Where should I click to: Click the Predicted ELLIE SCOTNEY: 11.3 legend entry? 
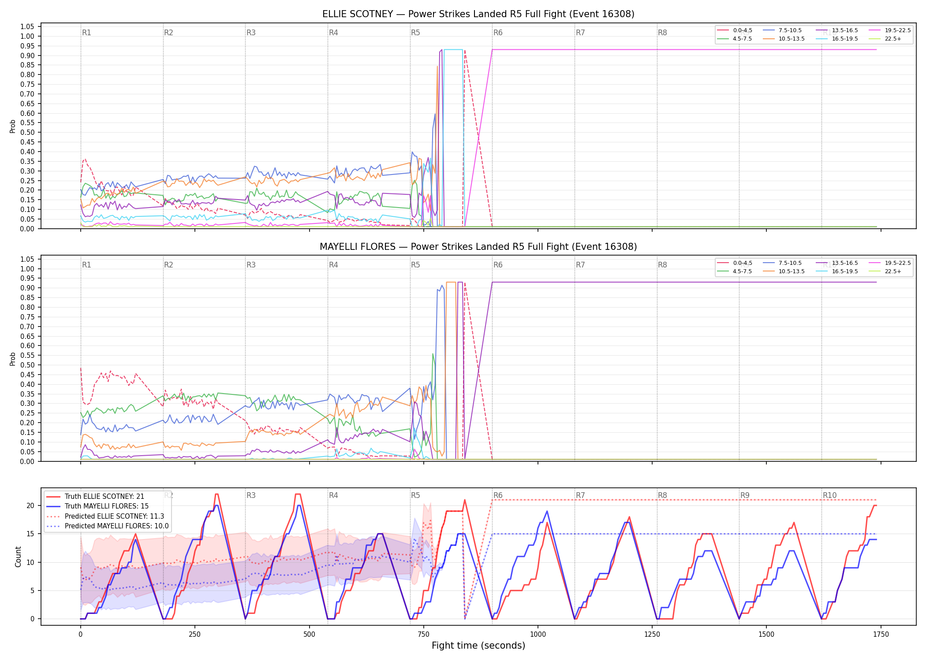[x=105, y=516]
